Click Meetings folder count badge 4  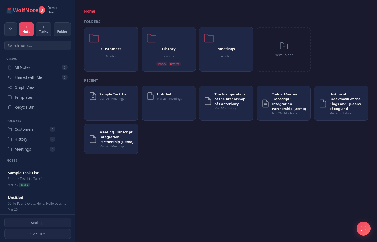pyautogui.click(x=53, y=149)
